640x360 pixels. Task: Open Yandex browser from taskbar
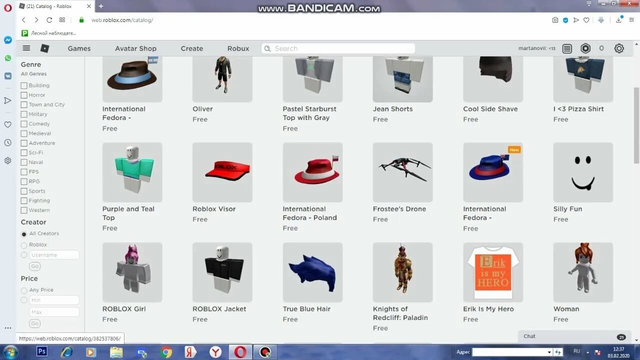[x=215, y=352]
